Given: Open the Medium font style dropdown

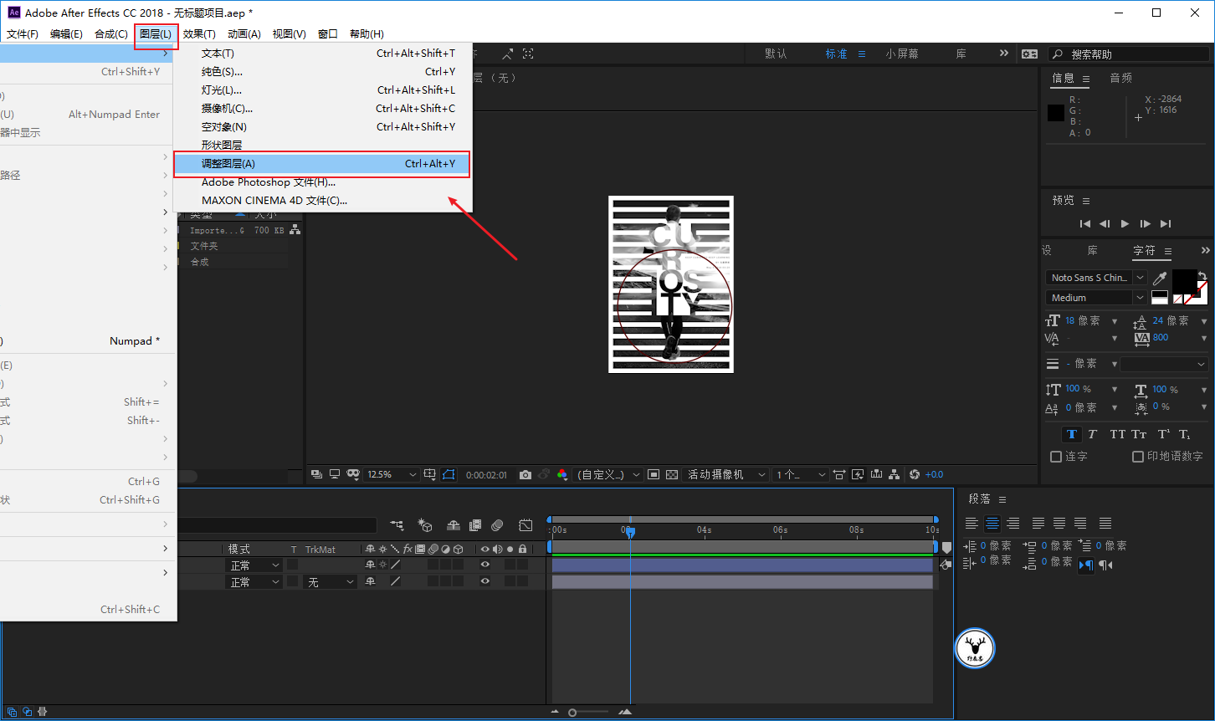Looking at the screenshot, I should 1096,298.
